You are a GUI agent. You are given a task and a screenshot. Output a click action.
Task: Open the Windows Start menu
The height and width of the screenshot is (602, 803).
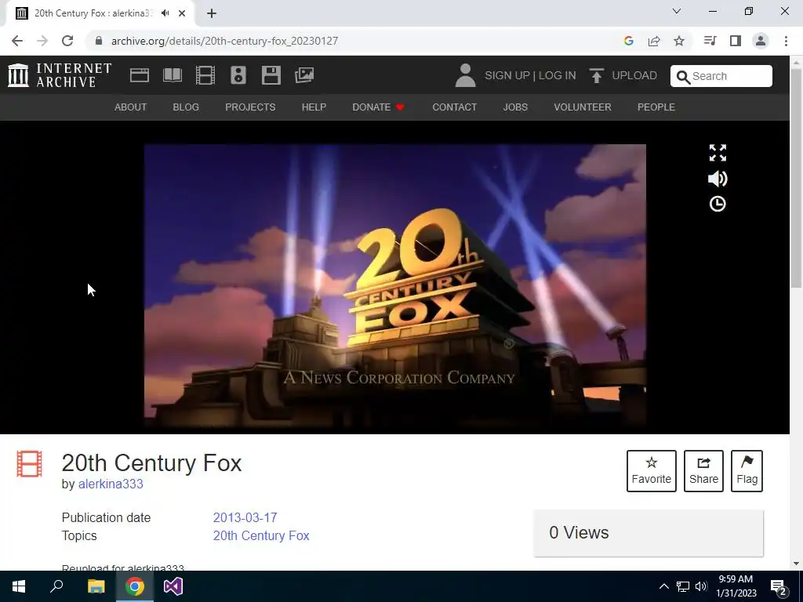pos(19,586)
